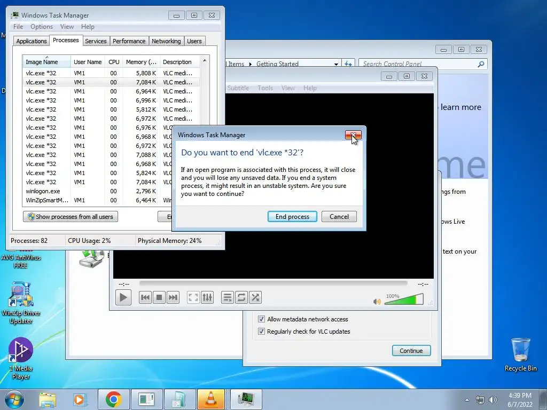
Task: Switch to the Performance tab
Action: tap(129, 41)
